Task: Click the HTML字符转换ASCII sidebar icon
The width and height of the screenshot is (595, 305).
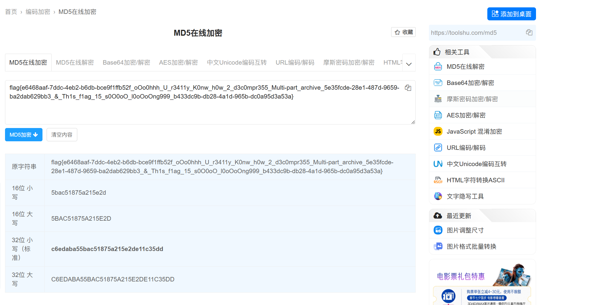Action: pyautogui.click(x=438, y=180)
